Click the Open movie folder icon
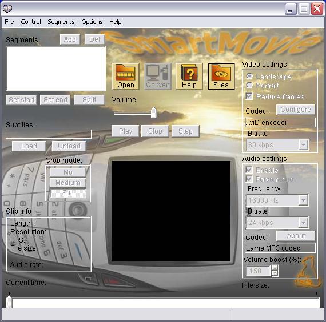The height and width of the screenshot is (322, 326). (126, 77)
